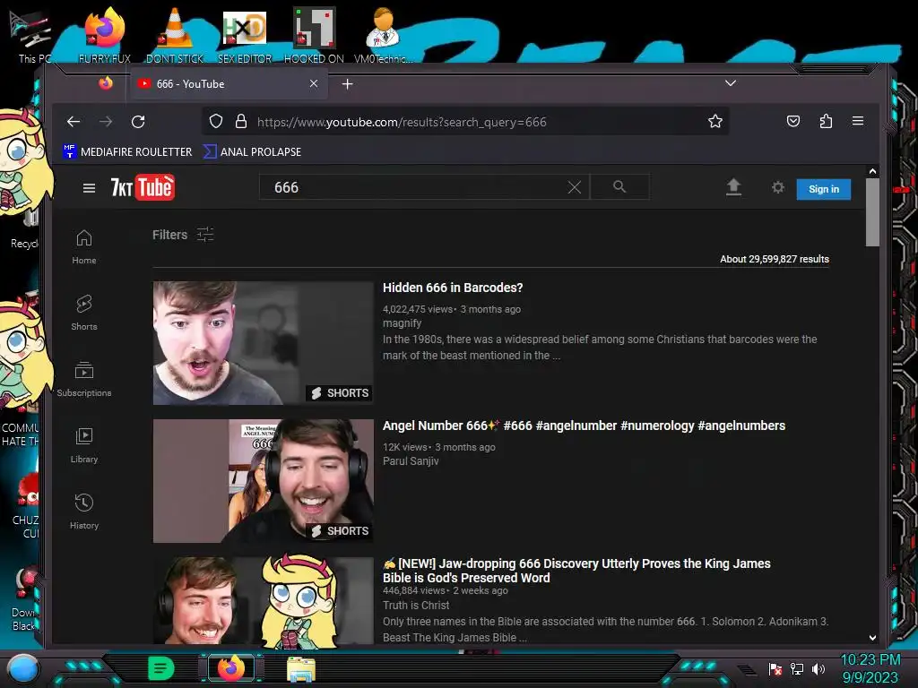This screenshot has width=918, height=688.
Task: Click the Action Center flag tray icon
Action: [x=775, y=669]
